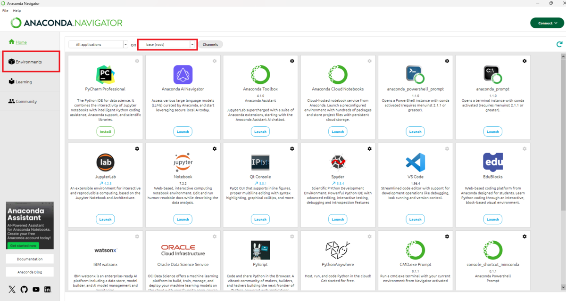The height and width of the screenshot is (301, 566).
Task: Click the console_shortcut_miniconda icon
Action: [493, 250]
